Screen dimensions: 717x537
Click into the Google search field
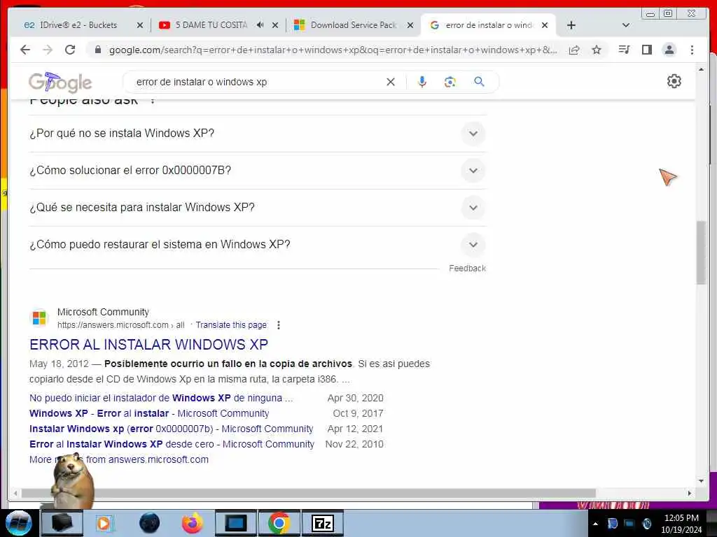(256, 83)
